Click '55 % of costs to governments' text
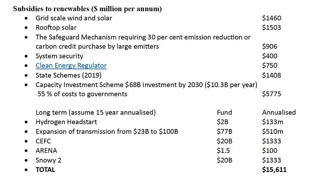This screenshot has width=310, height=183. pyautogui.click(x=83, y=94)
